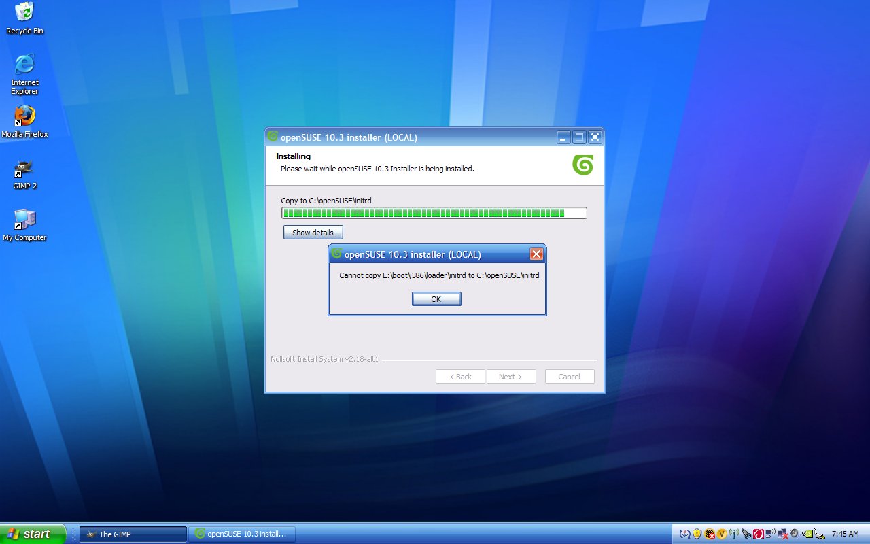Viewport: 870px width, 544px height.
Task: Click 'Please wait while openSUSE 10.3 Installer' text
Action: coord(377,169)
